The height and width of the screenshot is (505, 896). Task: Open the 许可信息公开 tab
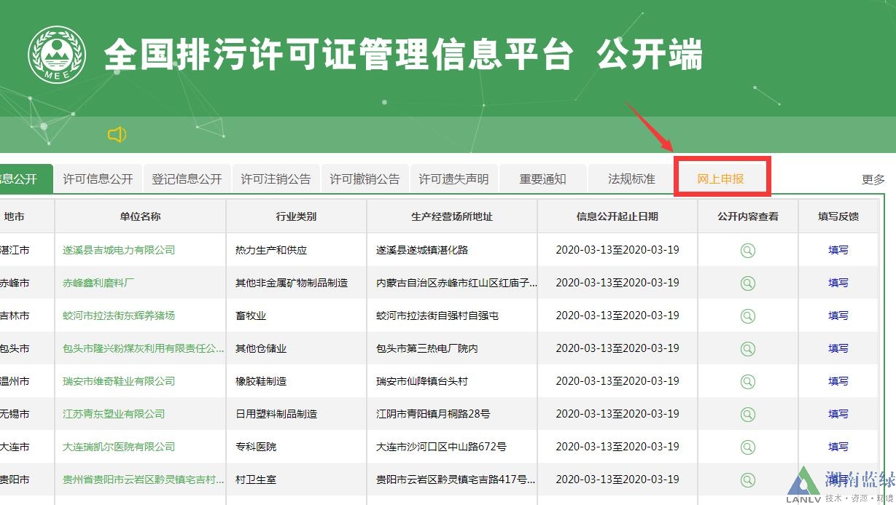98,179
